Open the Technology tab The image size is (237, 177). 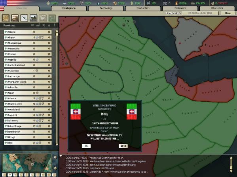coord(106,8)
